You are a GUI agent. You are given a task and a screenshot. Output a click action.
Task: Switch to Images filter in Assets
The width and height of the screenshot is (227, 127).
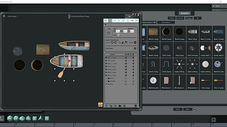[x=189, y=18]
